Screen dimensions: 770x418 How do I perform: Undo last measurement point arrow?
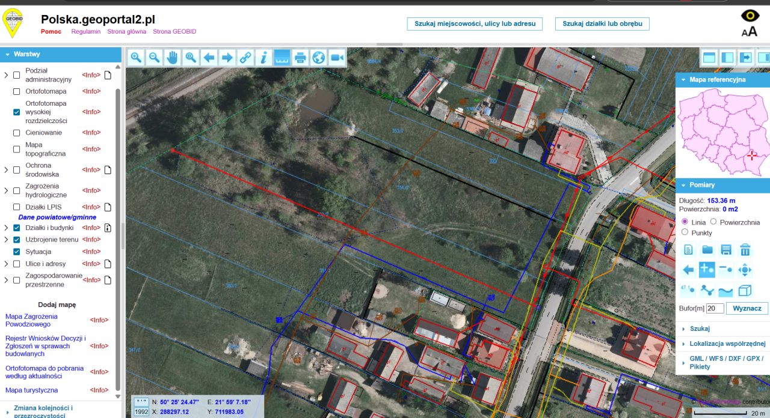tap(689, 270)
